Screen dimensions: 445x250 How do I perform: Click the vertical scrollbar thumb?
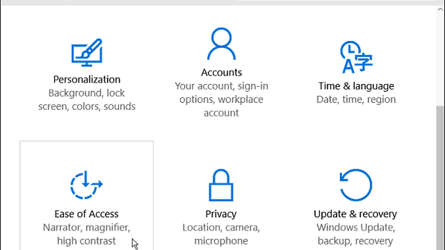[x=440, y=178]
